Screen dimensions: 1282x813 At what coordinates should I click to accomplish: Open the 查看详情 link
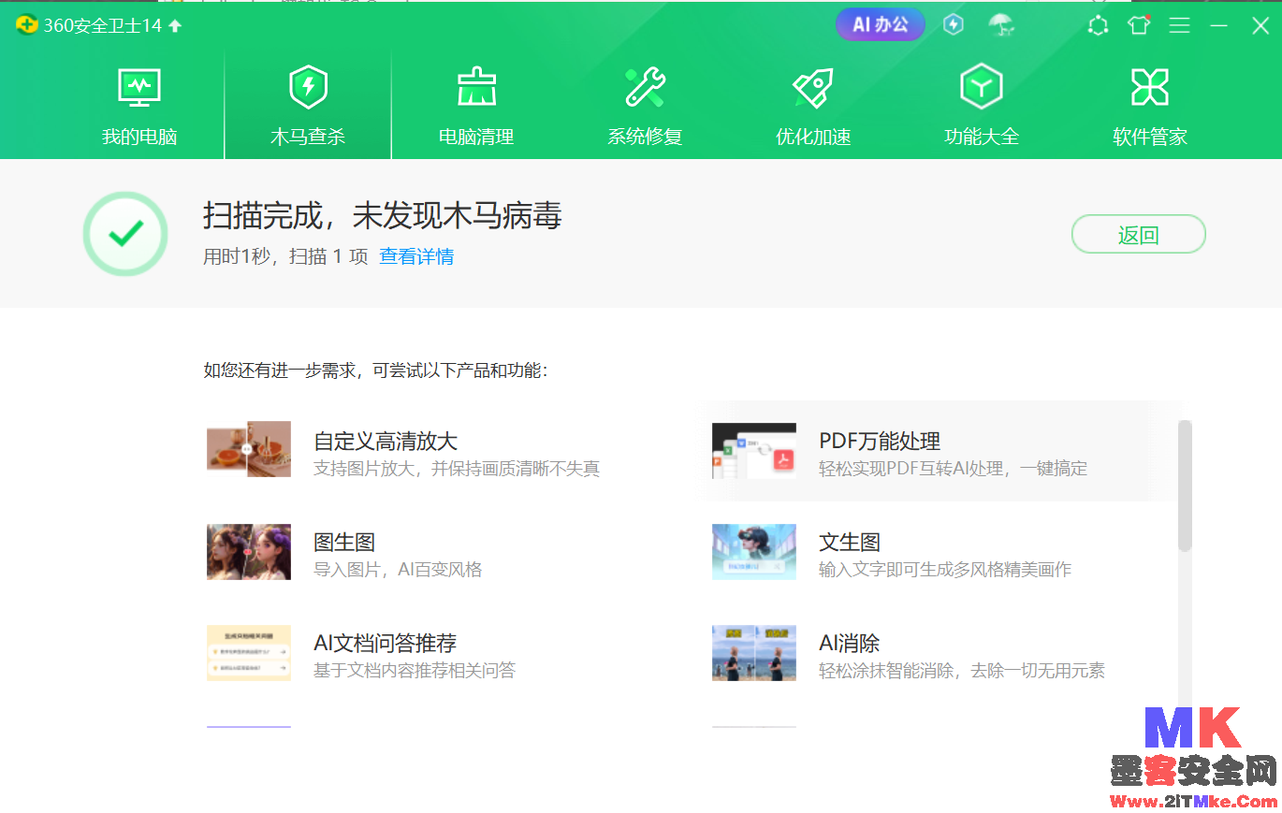tap(416, 256)
